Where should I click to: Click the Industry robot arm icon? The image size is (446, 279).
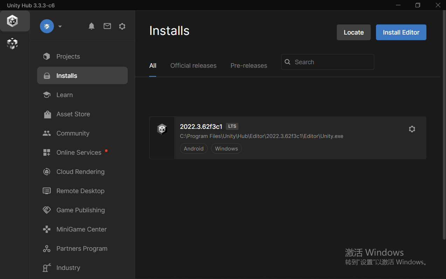47,268
